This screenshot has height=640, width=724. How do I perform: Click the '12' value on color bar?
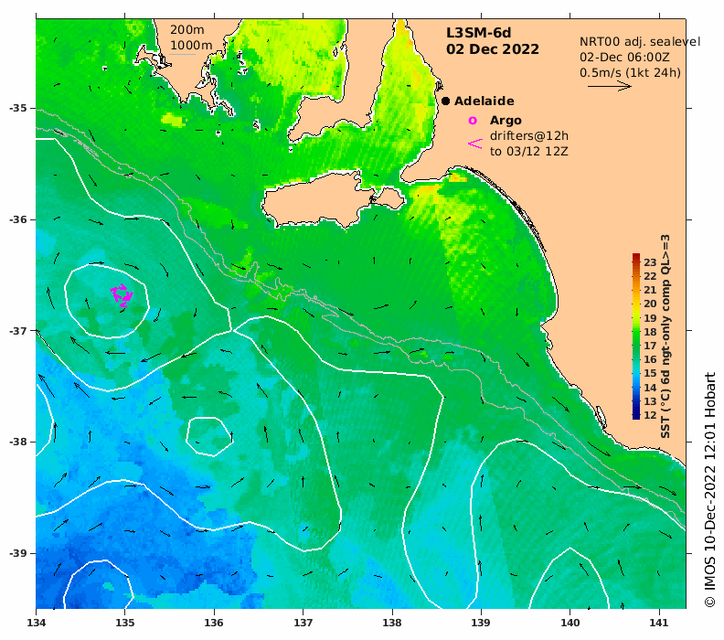click(650, 415)
